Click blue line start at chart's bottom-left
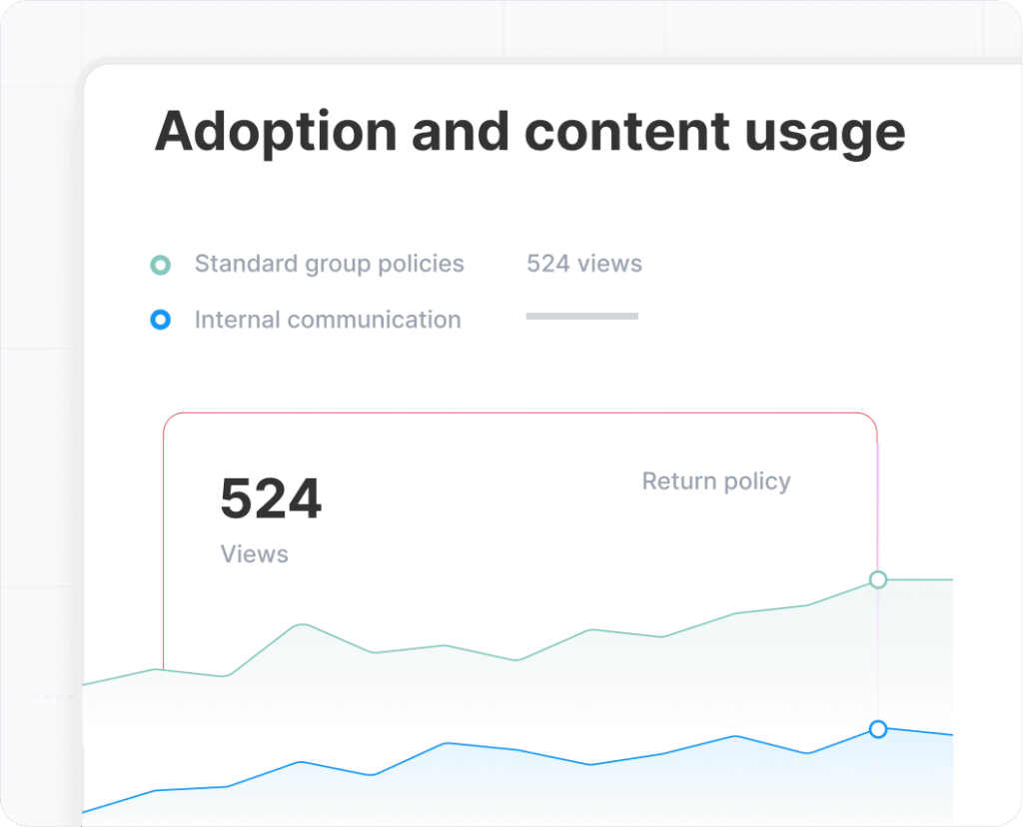 click(88, 811)
